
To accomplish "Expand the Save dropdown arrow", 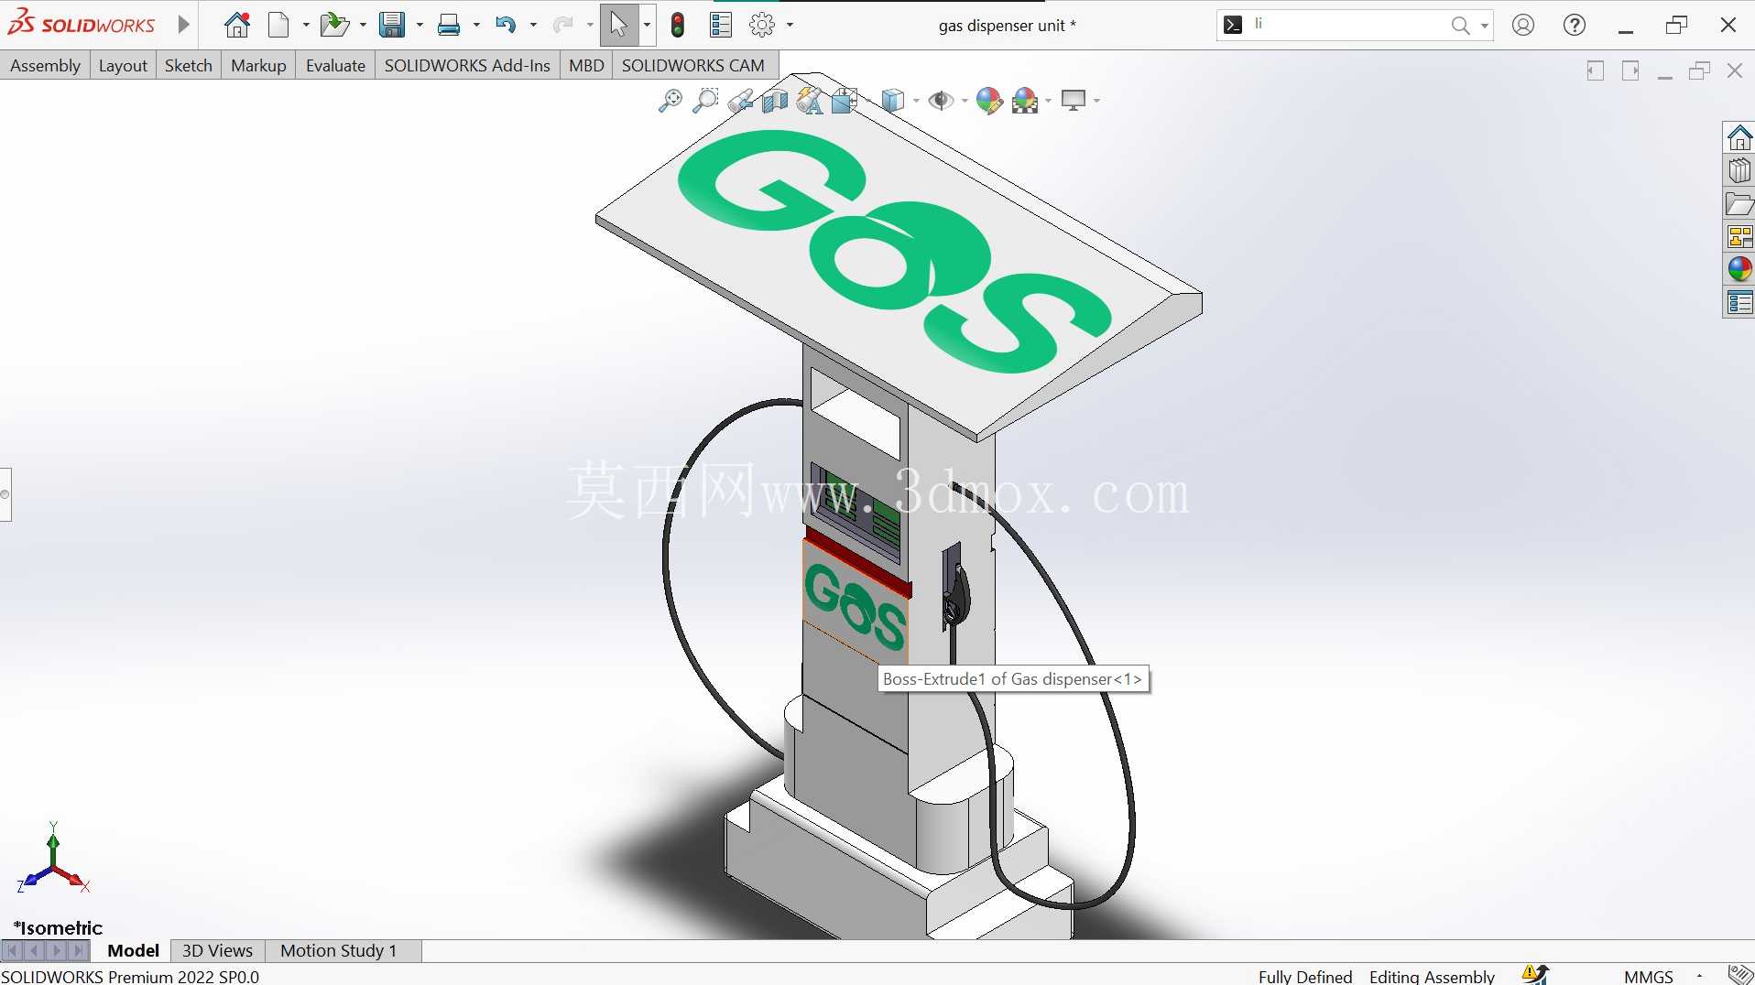I will coord(420,26).
